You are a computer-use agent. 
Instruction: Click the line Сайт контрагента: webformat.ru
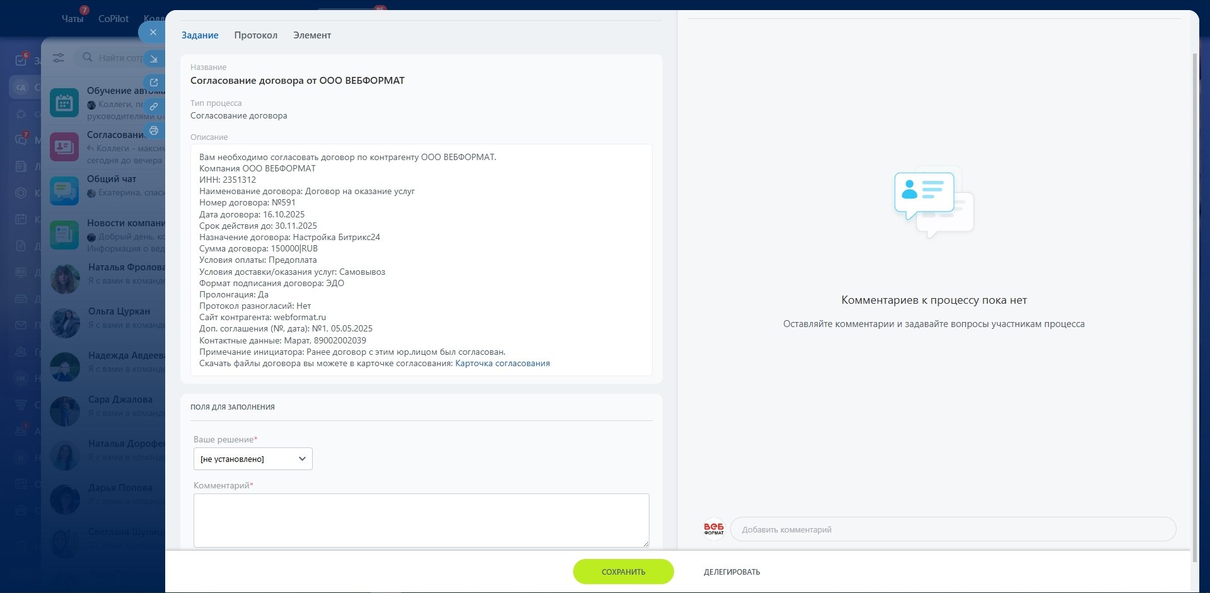[262, 318]
